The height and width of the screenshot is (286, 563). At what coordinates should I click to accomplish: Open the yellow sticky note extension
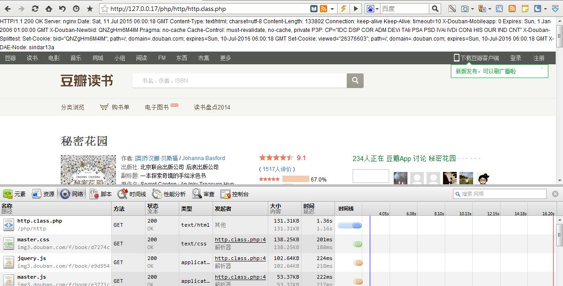(x=525, y=9)
